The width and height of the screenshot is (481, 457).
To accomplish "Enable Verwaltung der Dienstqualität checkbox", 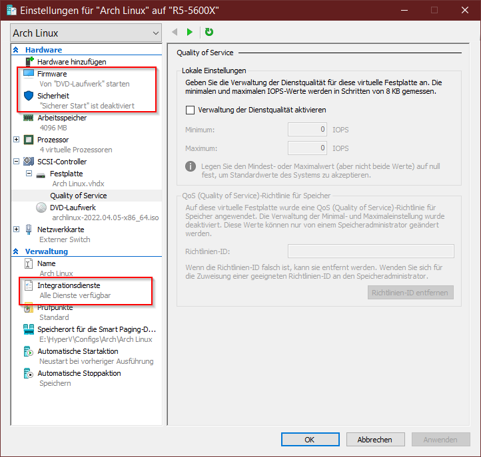I will pos(190,110).
